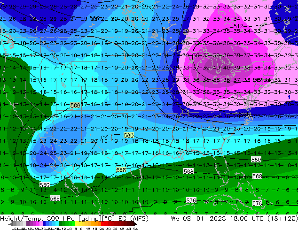298x230 pixels.
Task: Click the bright yellow legend swatch above 0
Action: (x=77, y=223)
